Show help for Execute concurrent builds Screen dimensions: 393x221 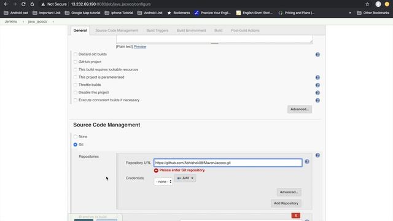(317, 101)
